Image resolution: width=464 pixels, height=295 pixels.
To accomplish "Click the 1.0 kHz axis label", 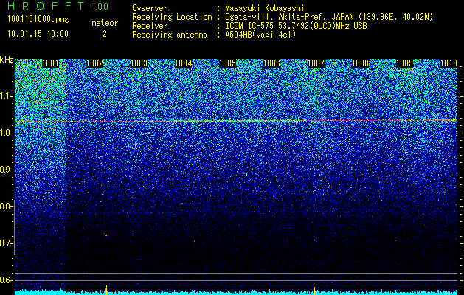I will click(x=6, y=133).
